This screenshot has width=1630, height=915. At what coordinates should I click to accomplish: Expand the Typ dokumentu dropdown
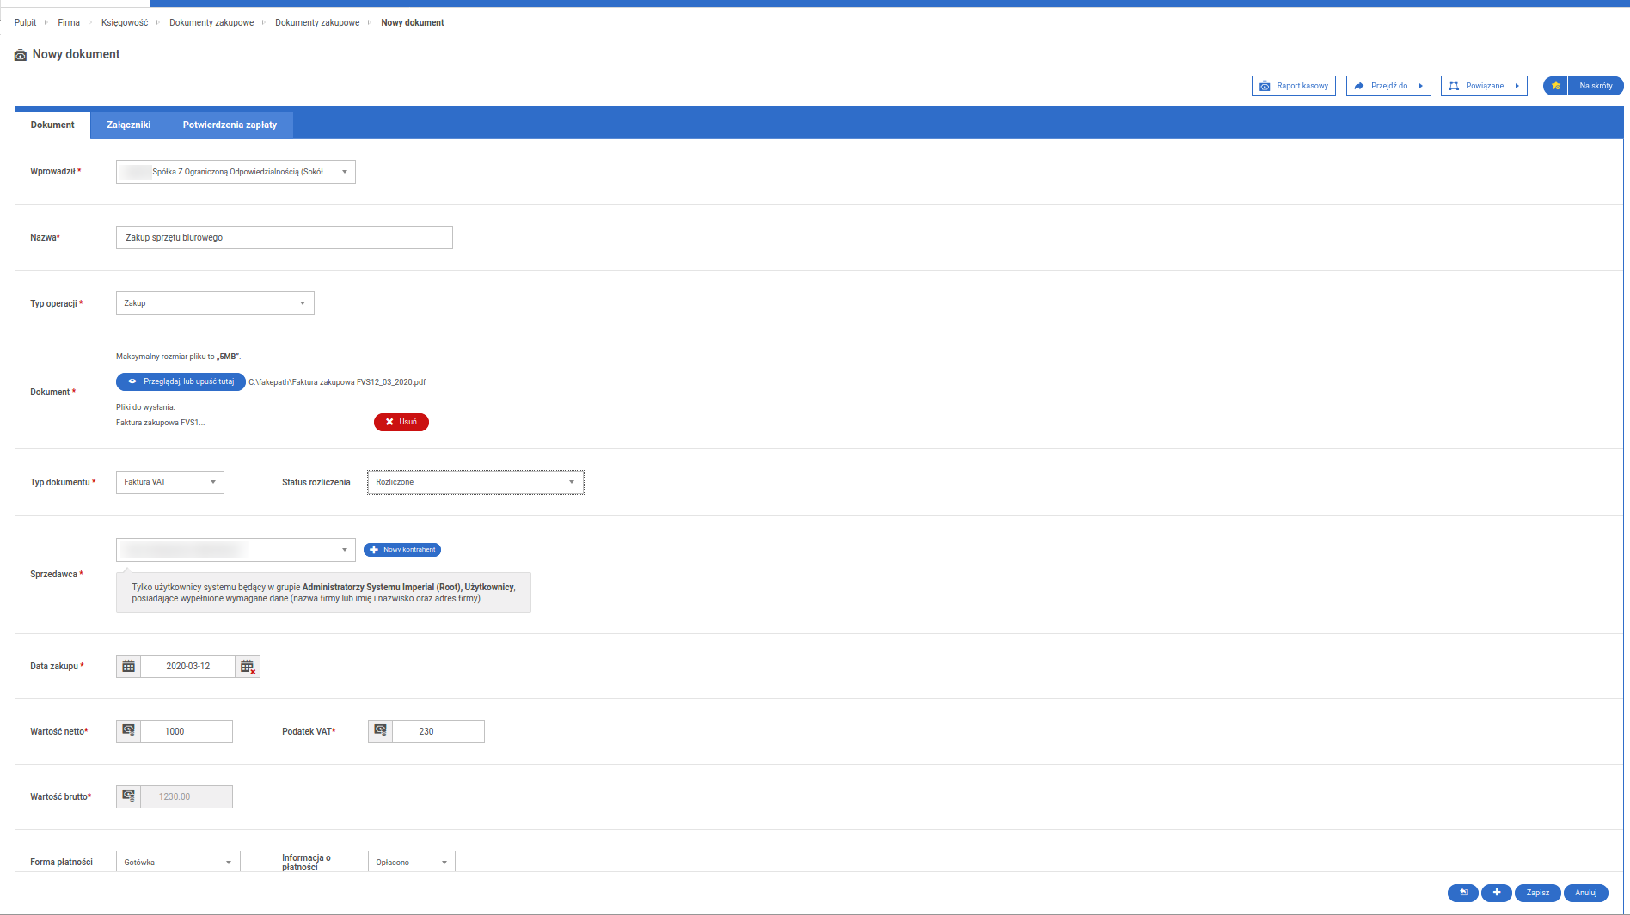[x=170, y=482]
